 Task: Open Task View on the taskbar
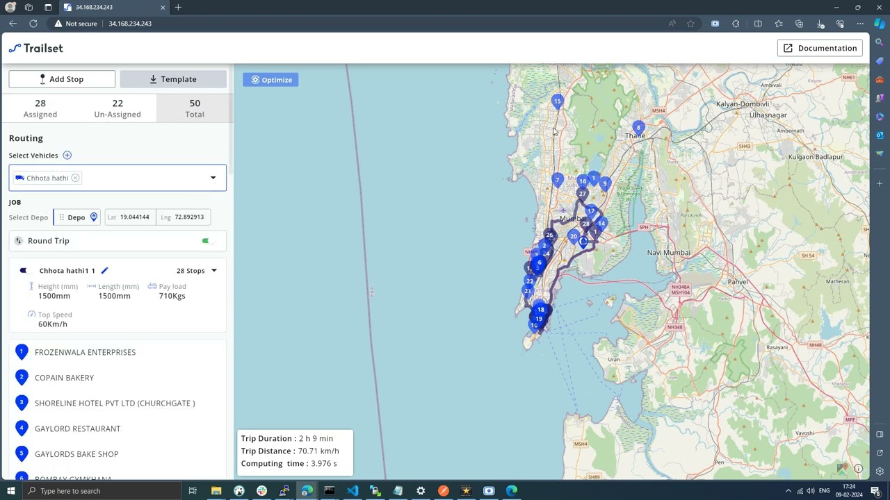coord(193,491)
